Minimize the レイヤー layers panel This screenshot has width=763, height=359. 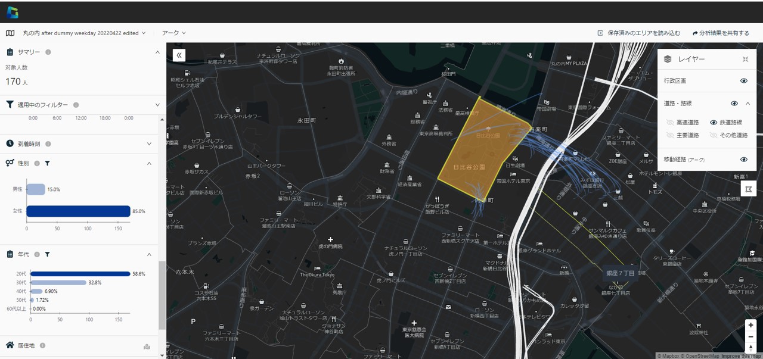(745, 60)
